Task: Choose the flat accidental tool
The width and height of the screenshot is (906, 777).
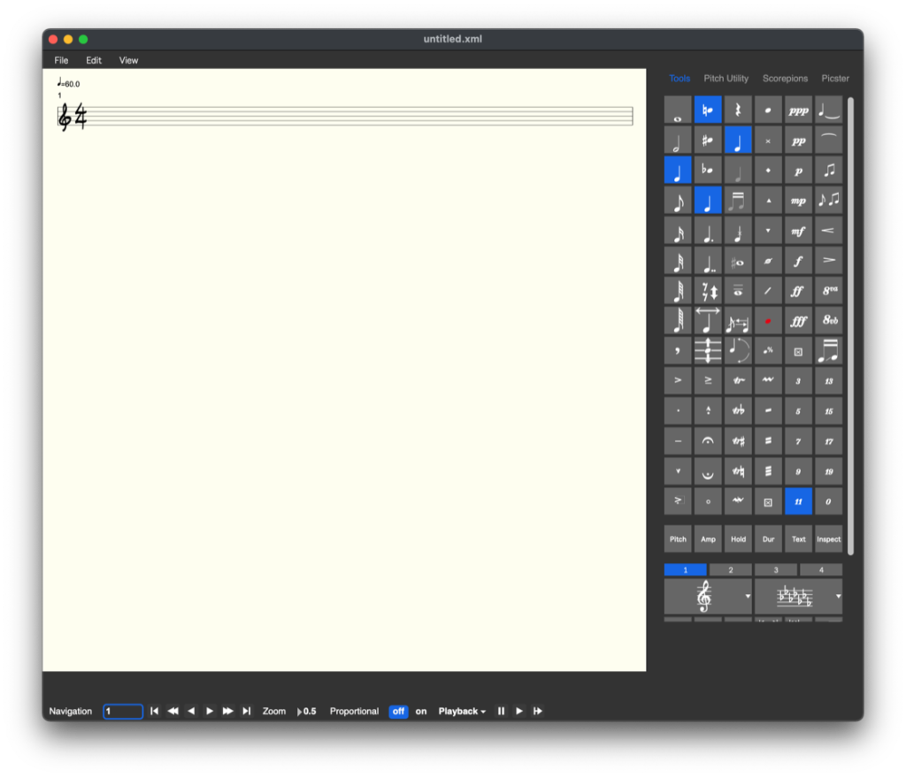Action: click(708, 171)
